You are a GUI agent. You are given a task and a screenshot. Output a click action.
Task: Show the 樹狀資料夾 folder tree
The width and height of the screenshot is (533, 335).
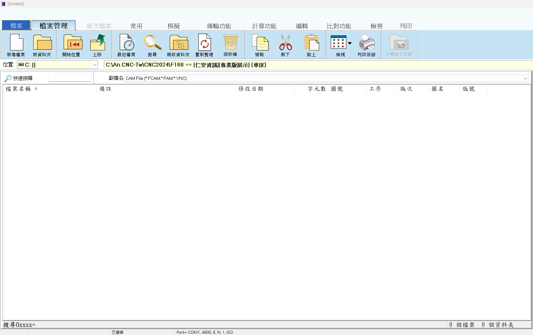click(x=179, y=45)
